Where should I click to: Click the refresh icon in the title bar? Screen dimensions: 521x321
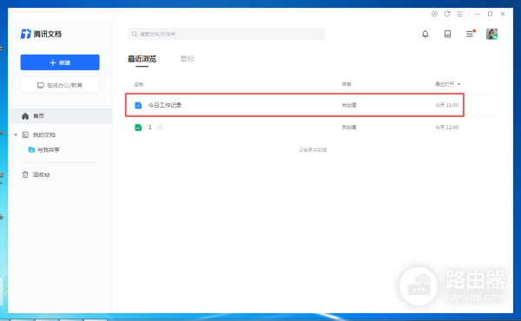447,14
